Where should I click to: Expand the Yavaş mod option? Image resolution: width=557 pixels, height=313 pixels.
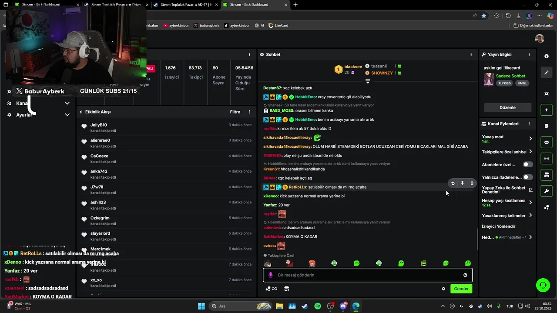(x=530, y=139)
